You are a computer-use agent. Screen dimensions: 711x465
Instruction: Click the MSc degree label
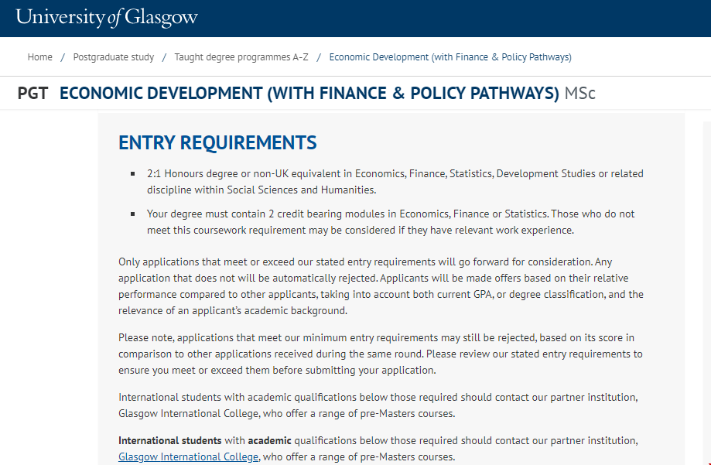click(580, 94)
